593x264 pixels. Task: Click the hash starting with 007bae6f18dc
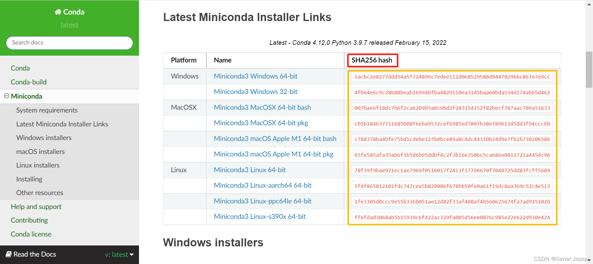click(x=452, y=108)
